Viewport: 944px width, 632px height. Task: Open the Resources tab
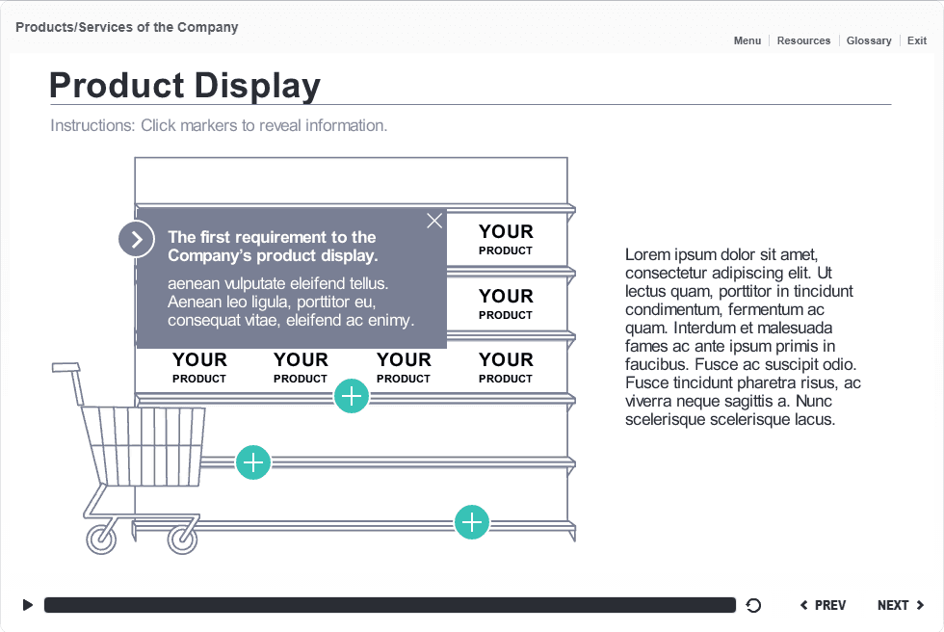pos(803,40)
